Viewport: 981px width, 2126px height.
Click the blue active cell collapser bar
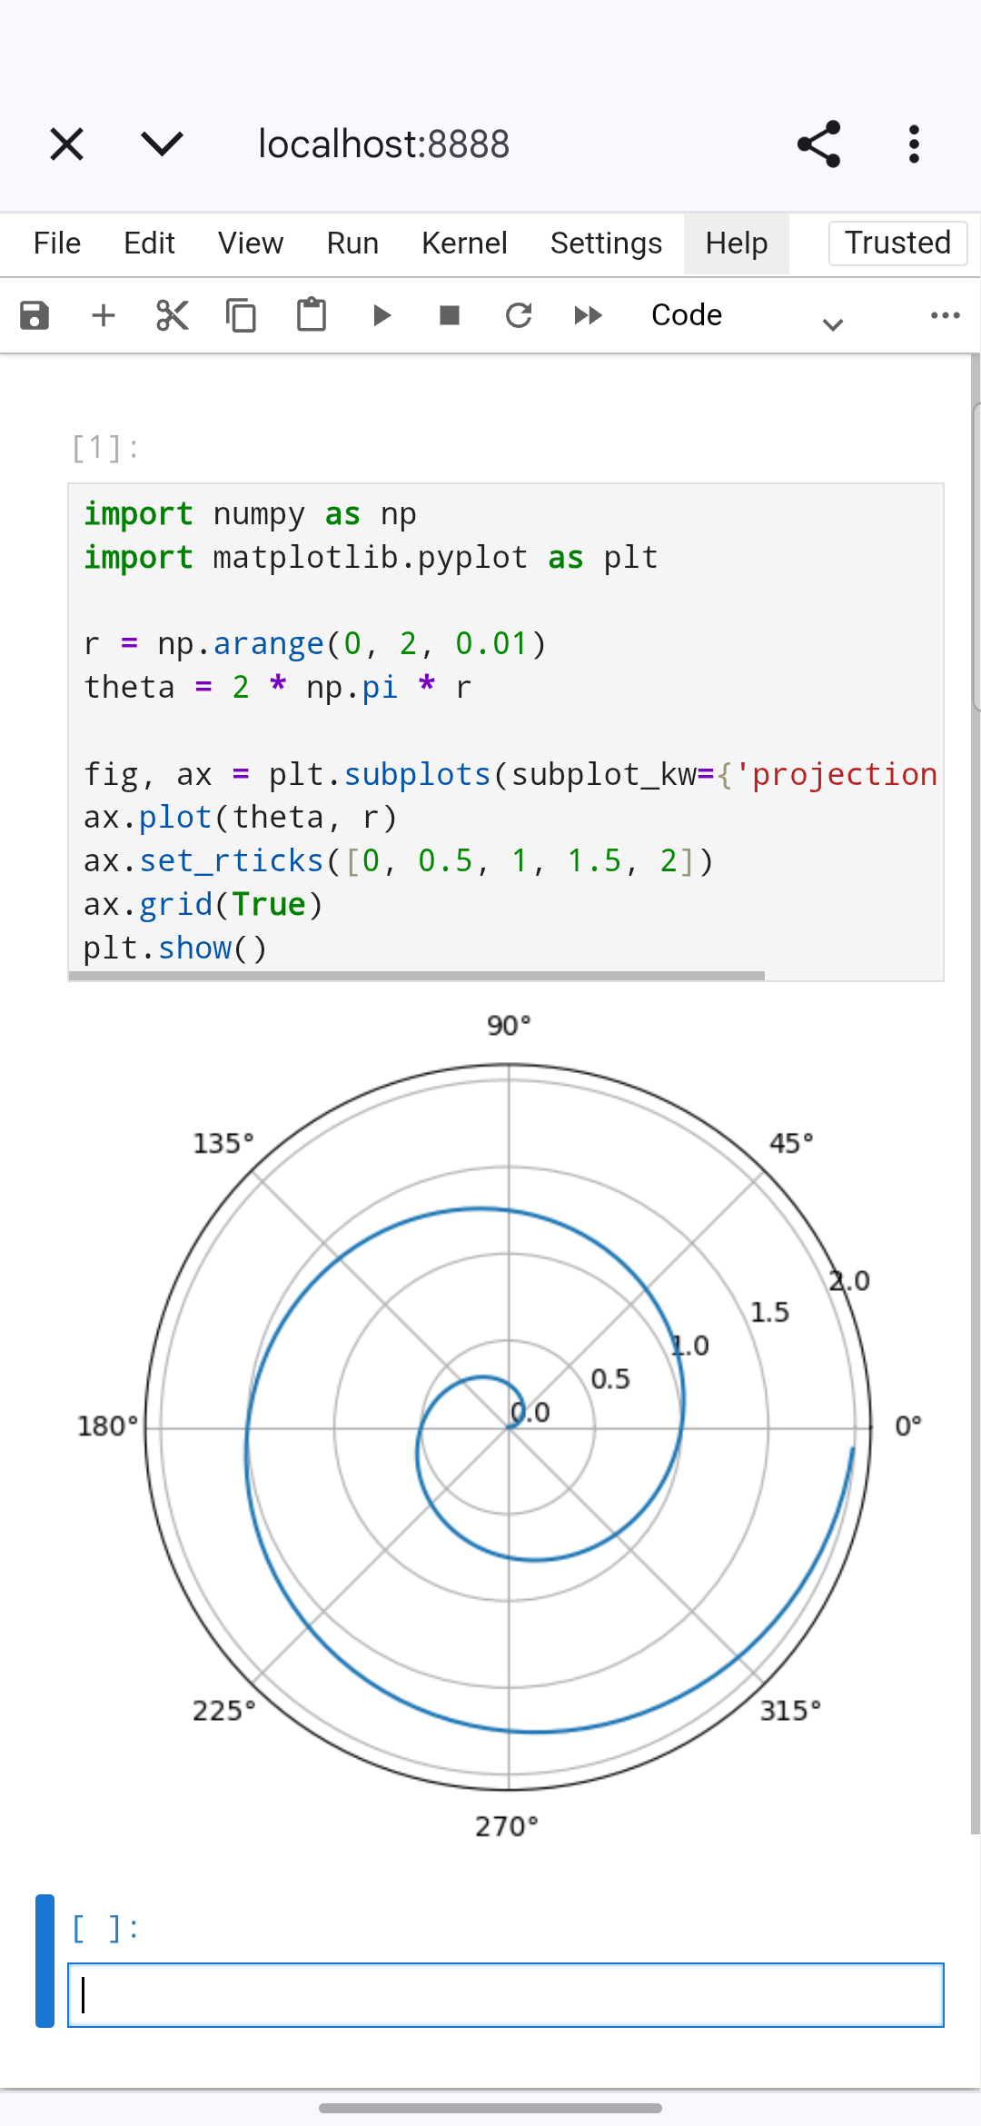pos(45,1961)
